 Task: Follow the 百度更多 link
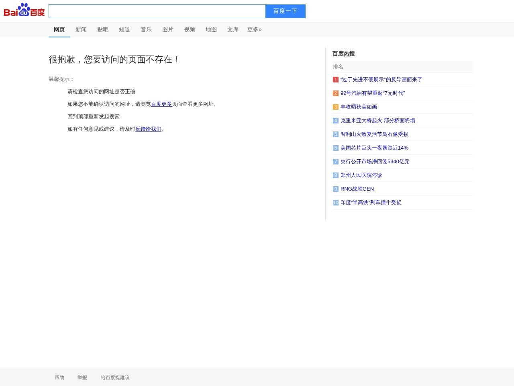(161, 104)
